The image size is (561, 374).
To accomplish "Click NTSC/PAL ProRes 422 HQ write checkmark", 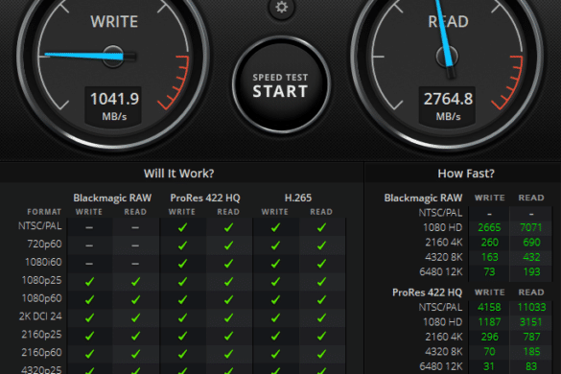I will [x=182, y=227].
